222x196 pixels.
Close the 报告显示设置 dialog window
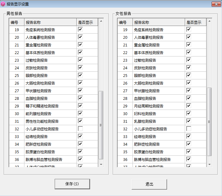[216, 3]
